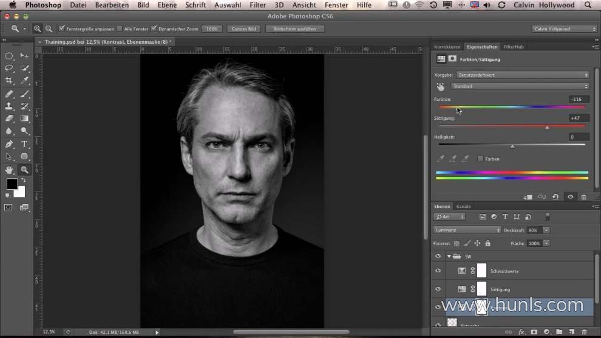The height and width of the screenshot is (338, 601).
Task: Clip adjustment to the layer below
Action: coord(528,197)
